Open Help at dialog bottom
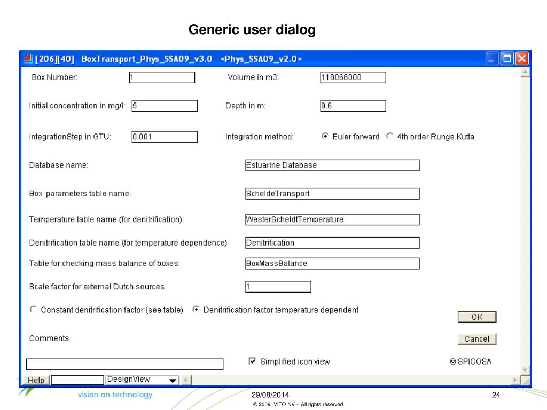The image size is (547, 410). (x=36, y=380)
